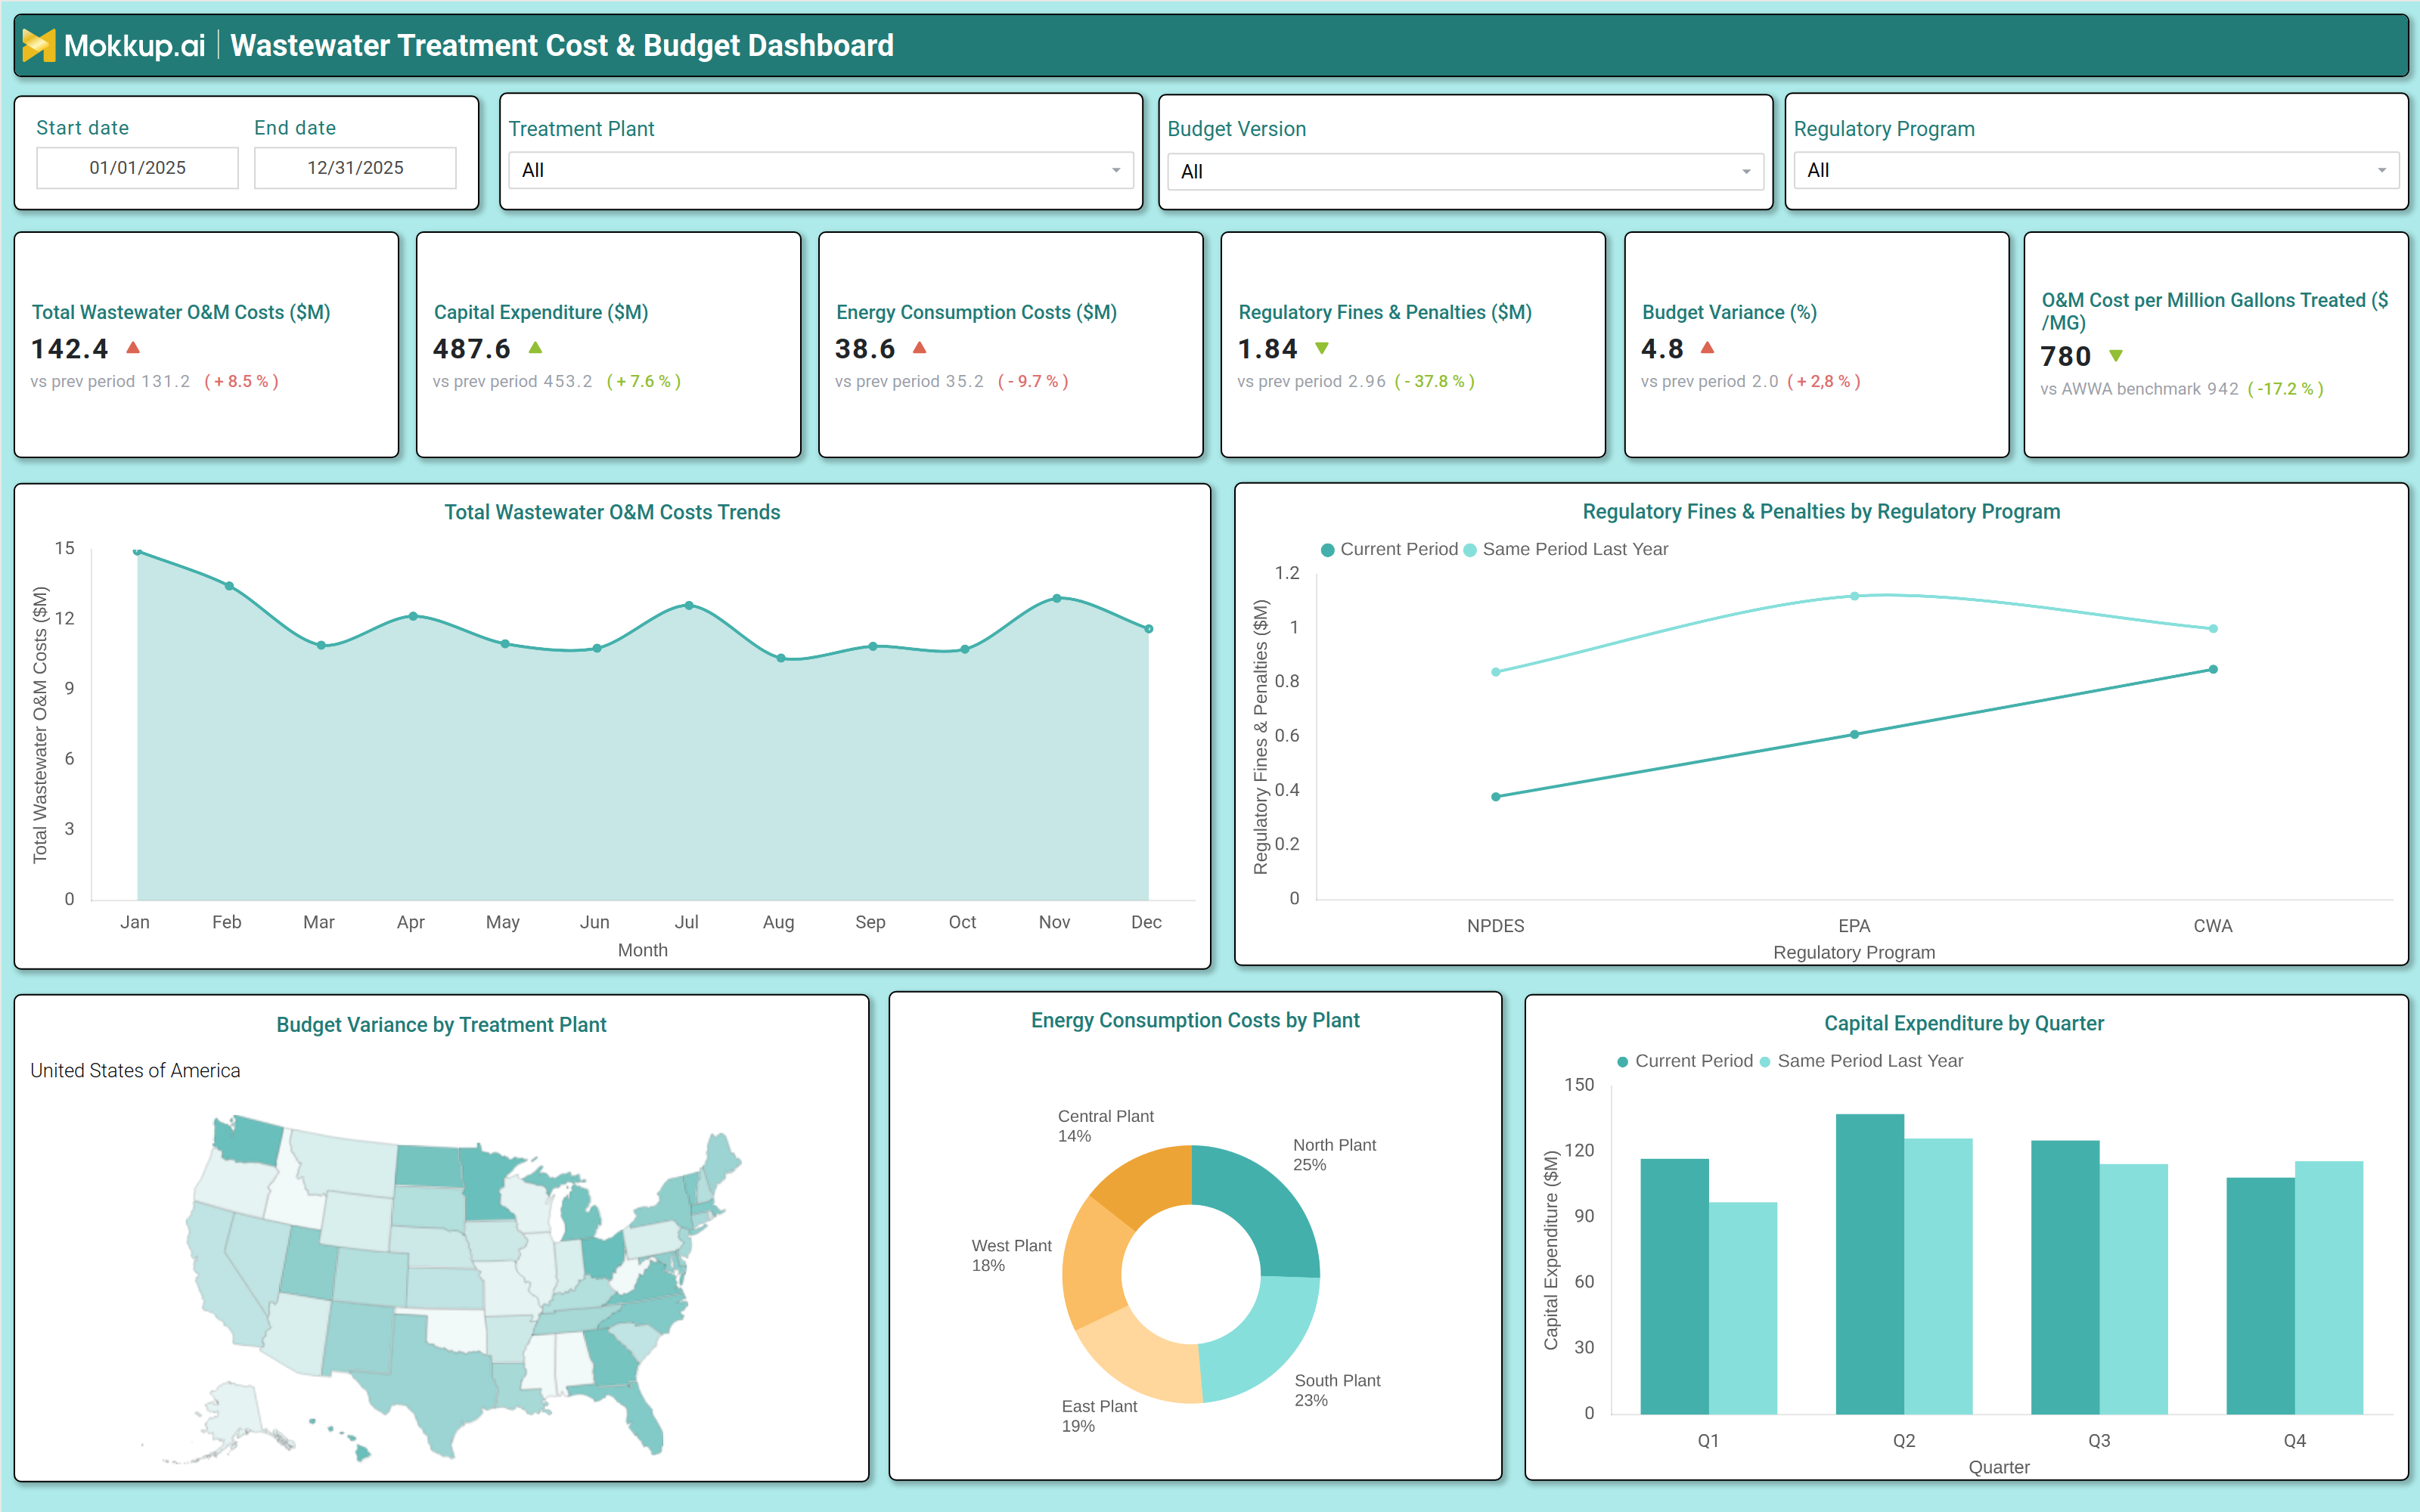2420x1512 pixels.
Task: Click the Total Wastewater O&M Costs card title
Action: pos(181,312)
